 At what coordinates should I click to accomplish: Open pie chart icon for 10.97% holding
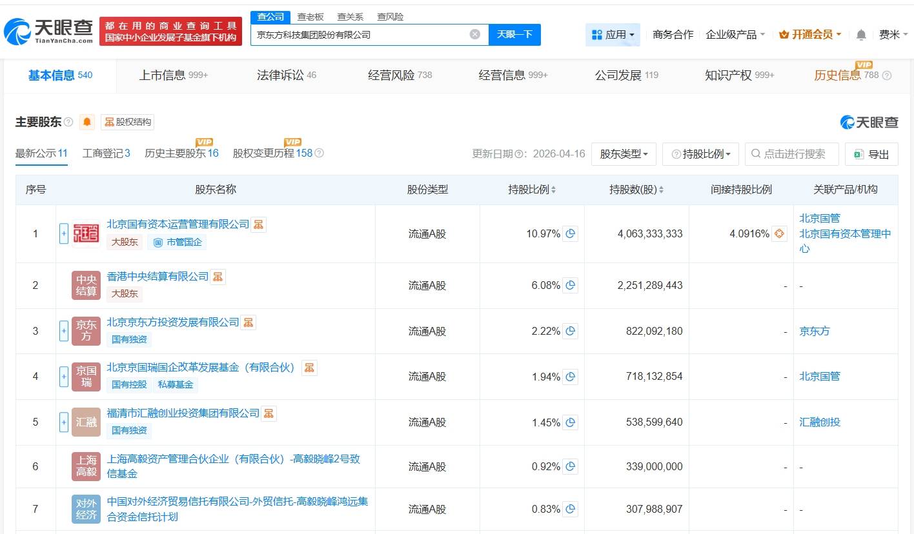570,233
